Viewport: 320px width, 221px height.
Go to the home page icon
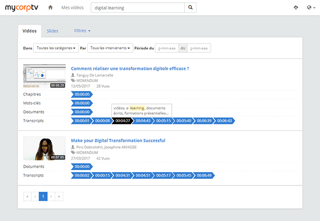tap(51, 7)
